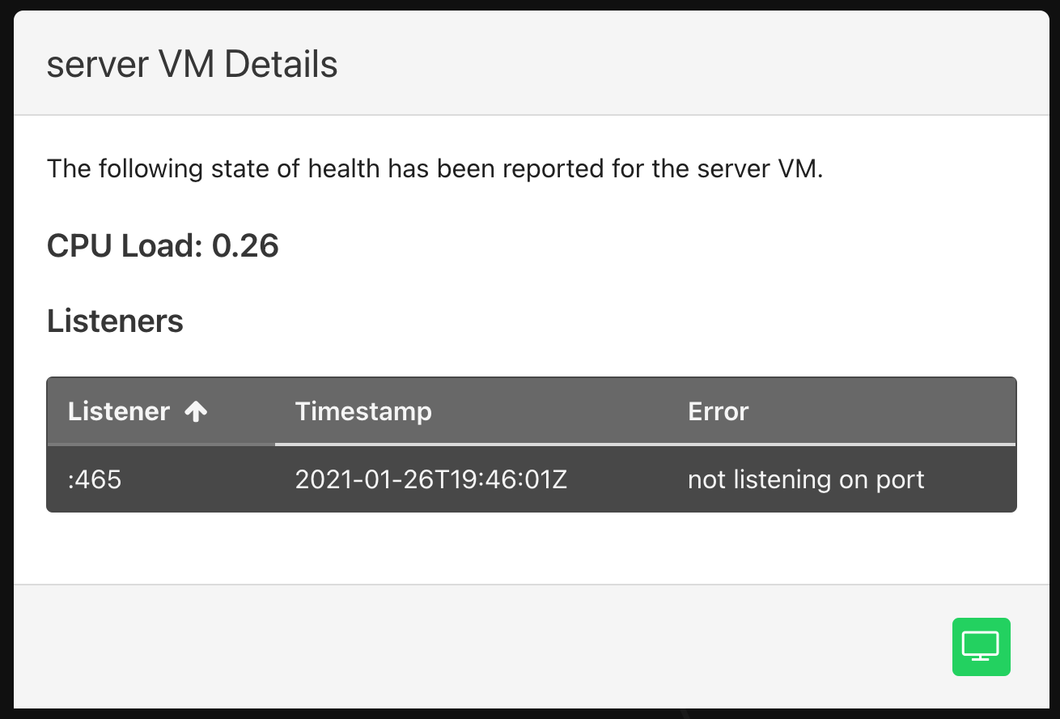
Task: Sort table by the Error column header
Action: (718, 411)
